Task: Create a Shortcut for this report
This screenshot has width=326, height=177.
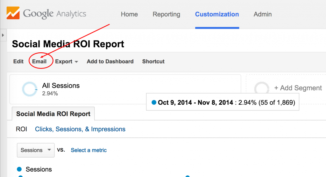Action: pyautogui.click(x=153, y=61)
